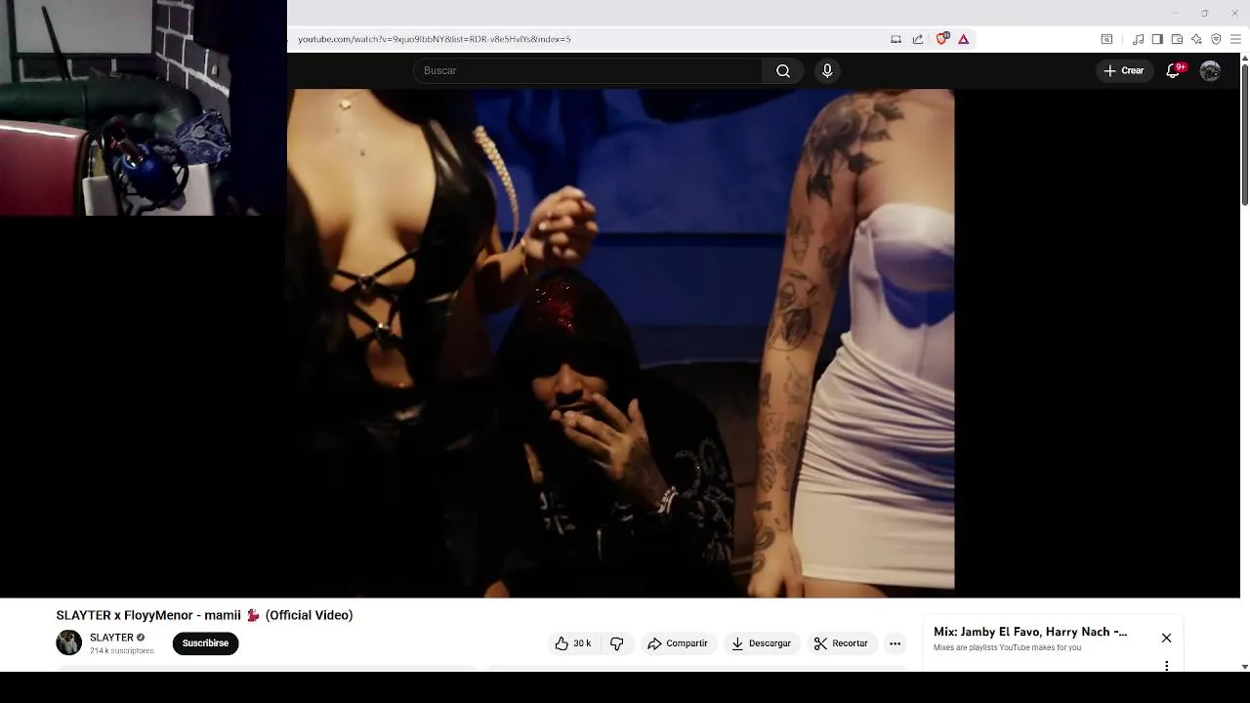Click the Mix: Jamby El Favo, Harry Nach title
This screenshot has width=1250, height=703.
click(1030, 632)
